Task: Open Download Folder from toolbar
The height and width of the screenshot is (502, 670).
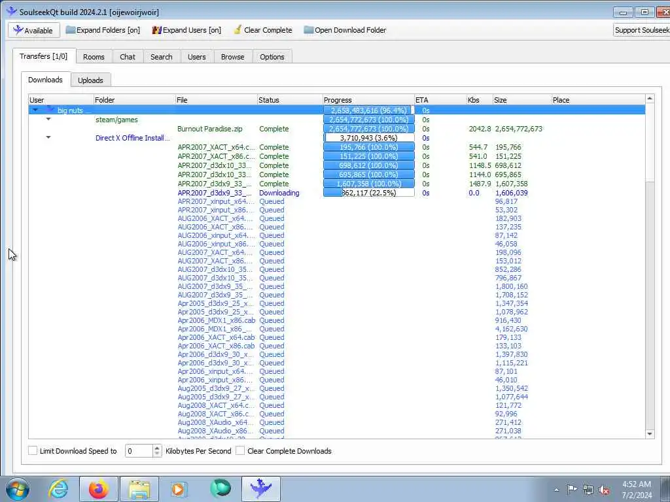Action: 345,30
